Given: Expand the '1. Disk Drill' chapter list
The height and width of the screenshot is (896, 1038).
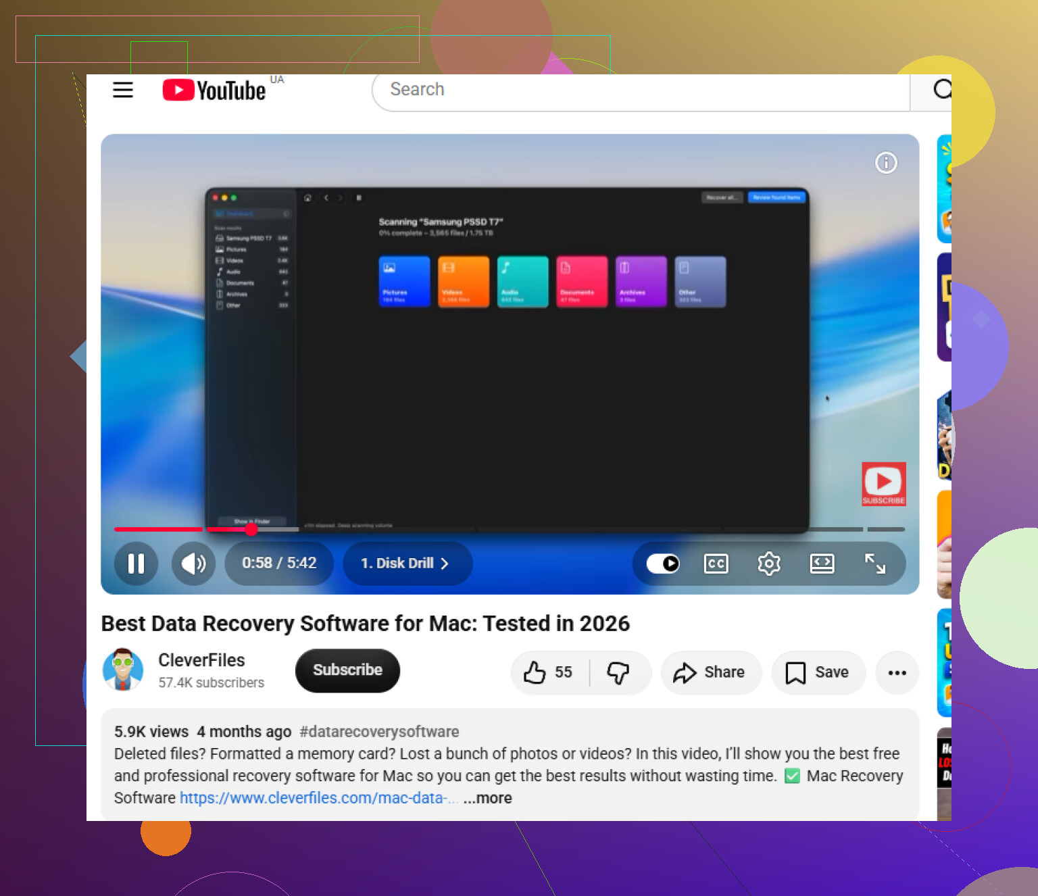Looking at the screenshot, I should click(x=407, y=564).
